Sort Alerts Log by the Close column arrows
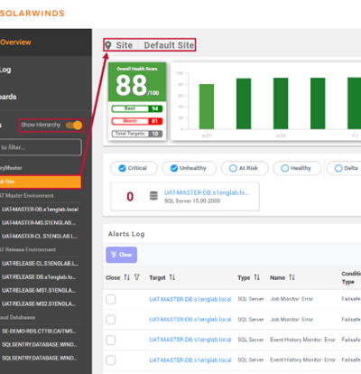This screenshot has width=361, height=374. point(127,277)
